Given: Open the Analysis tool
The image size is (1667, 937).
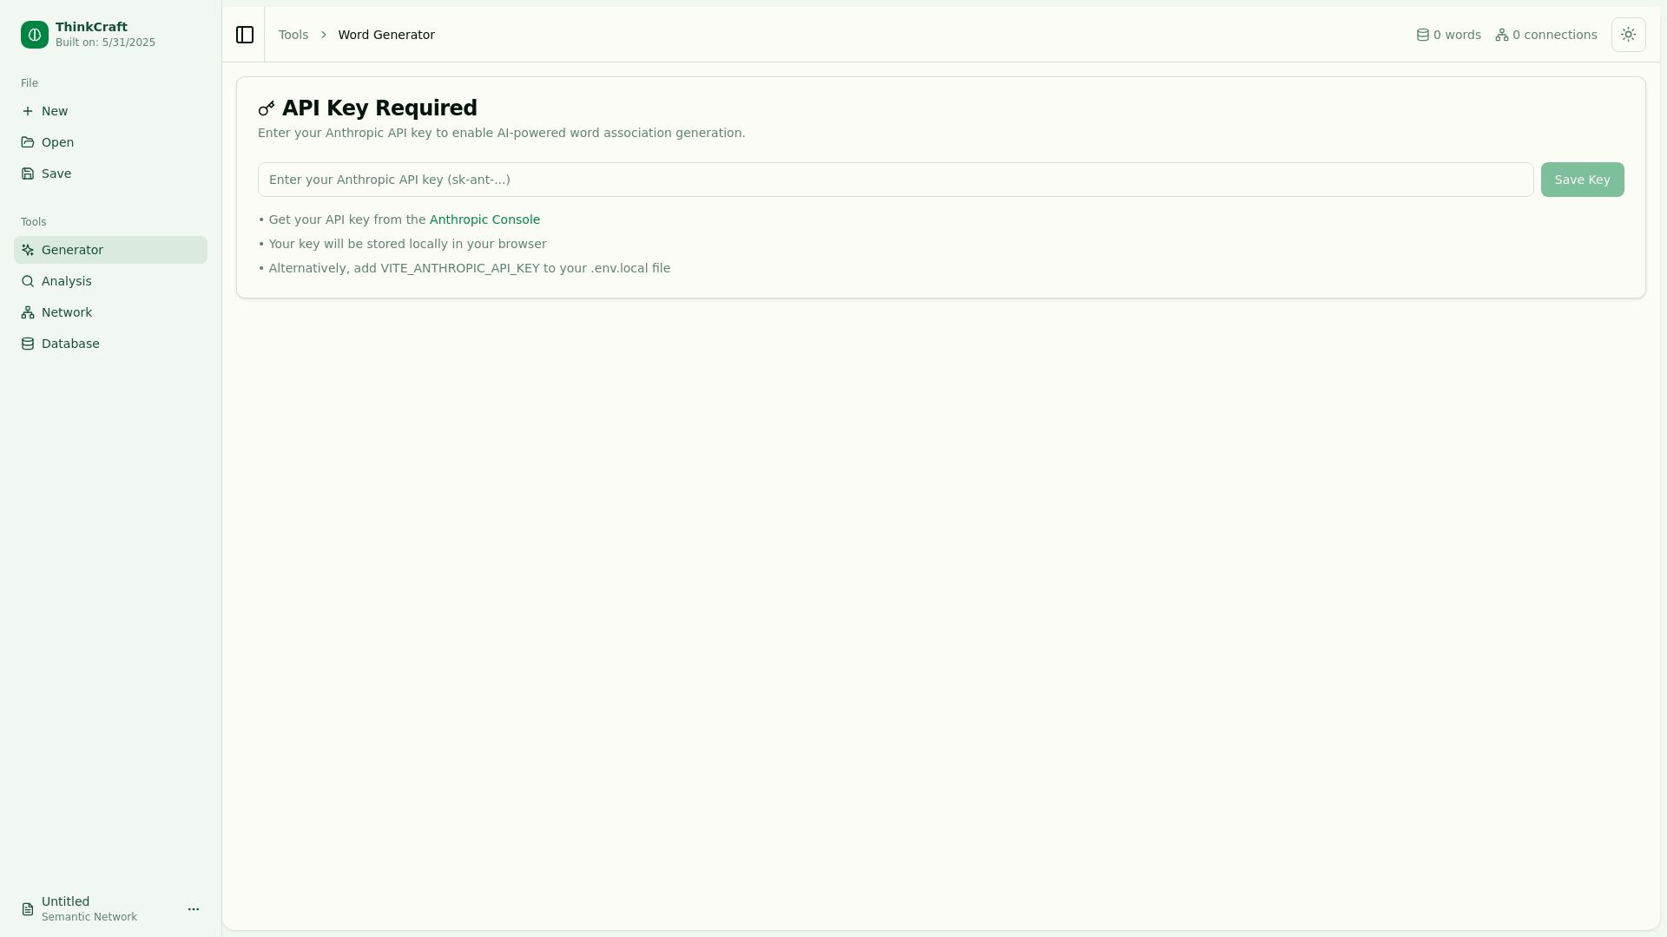Looking at the screenshot, I should (x=110, y=281).
